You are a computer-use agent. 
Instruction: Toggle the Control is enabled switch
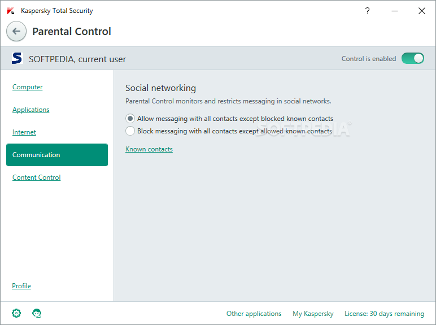point(413,58)
